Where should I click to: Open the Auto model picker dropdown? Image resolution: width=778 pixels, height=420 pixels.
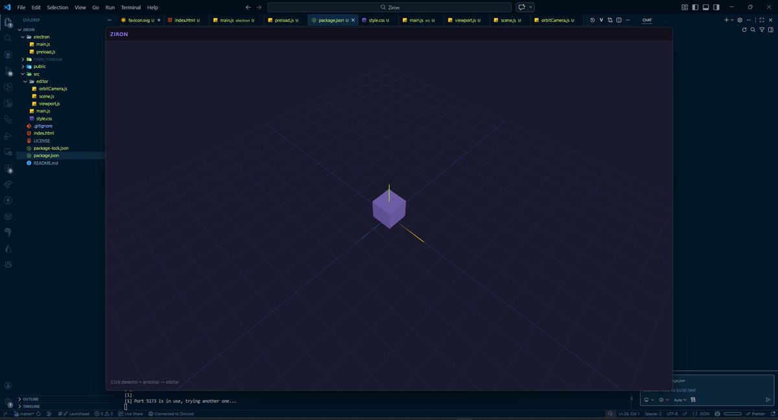coord(680,400)
